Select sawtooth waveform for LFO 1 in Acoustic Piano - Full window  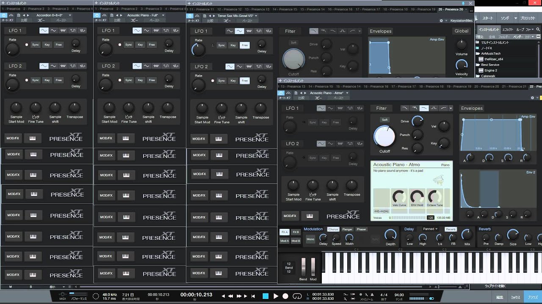tap(156, 30)
